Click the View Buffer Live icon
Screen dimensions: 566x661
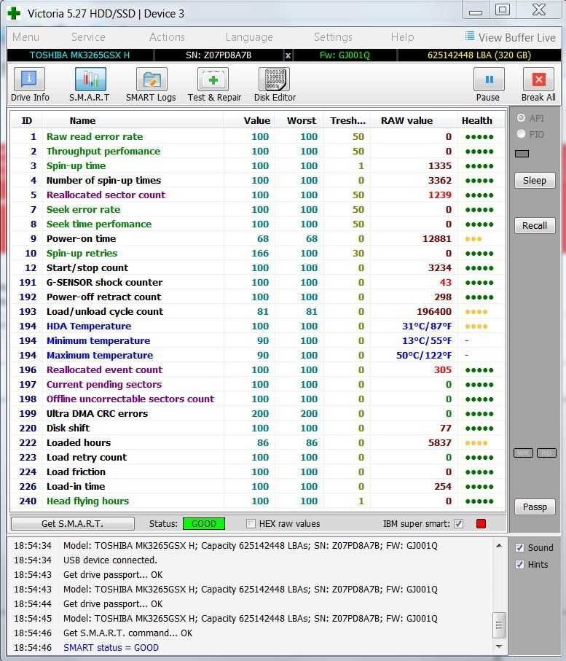470,36
